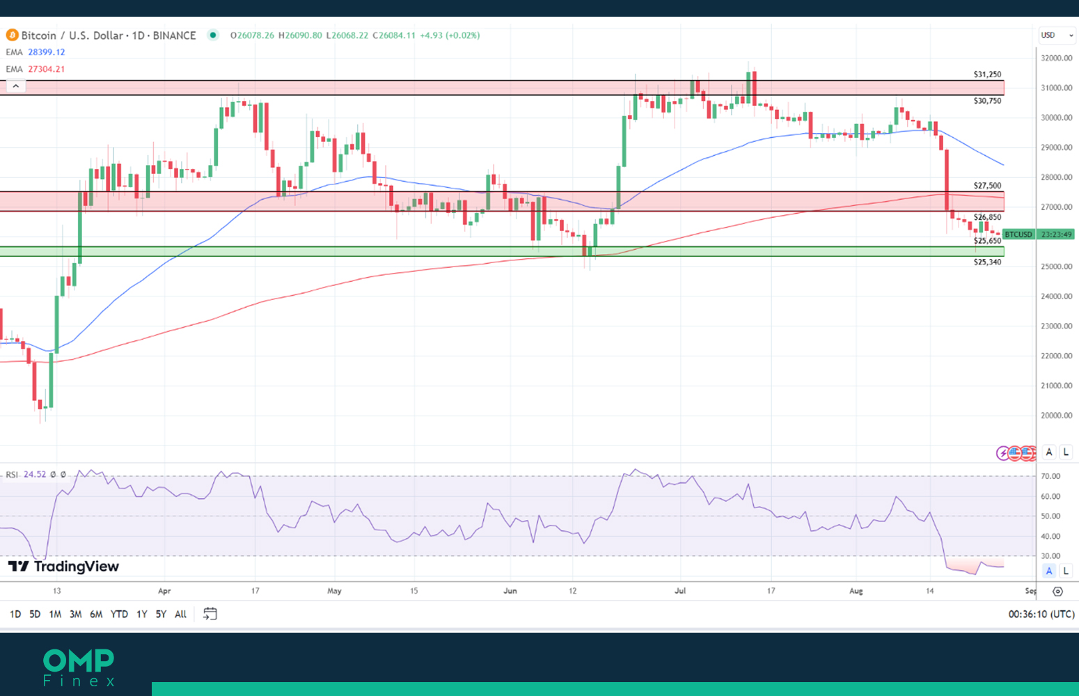Open the purple lightning event icon

pyautogui.click(x=1003, y=453)
